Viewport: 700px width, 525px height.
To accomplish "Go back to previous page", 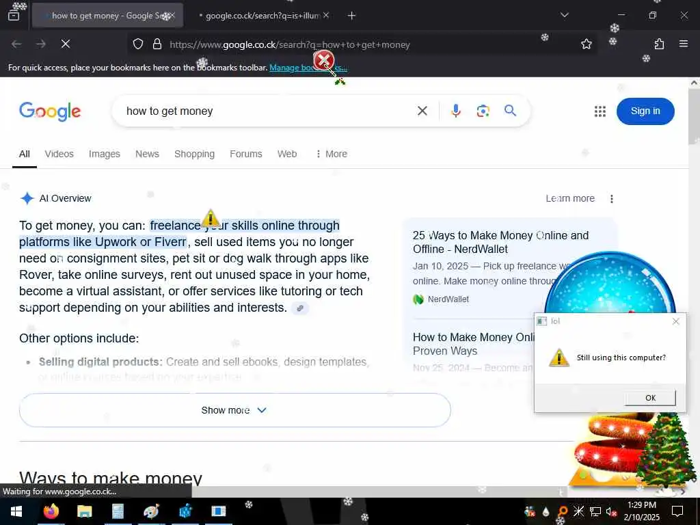I will coord(16,44).
